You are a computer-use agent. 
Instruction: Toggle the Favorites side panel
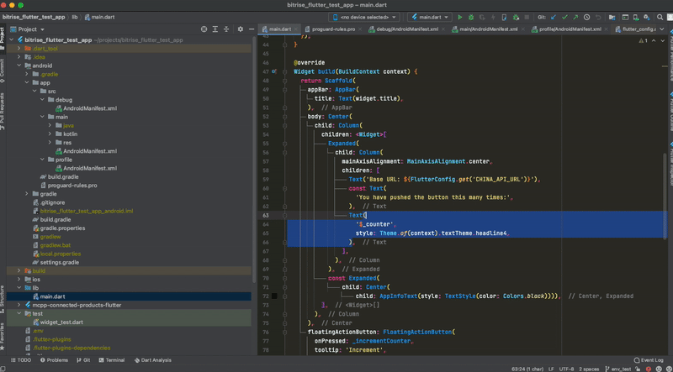tap(3, 337)
